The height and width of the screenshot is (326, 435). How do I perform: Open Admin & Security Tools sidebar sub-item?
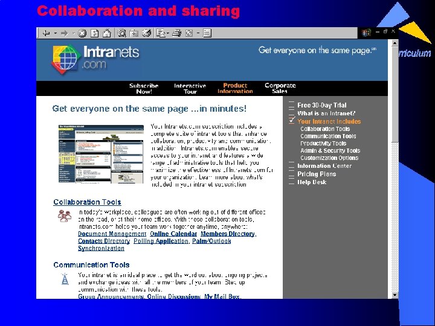[330, 150]
